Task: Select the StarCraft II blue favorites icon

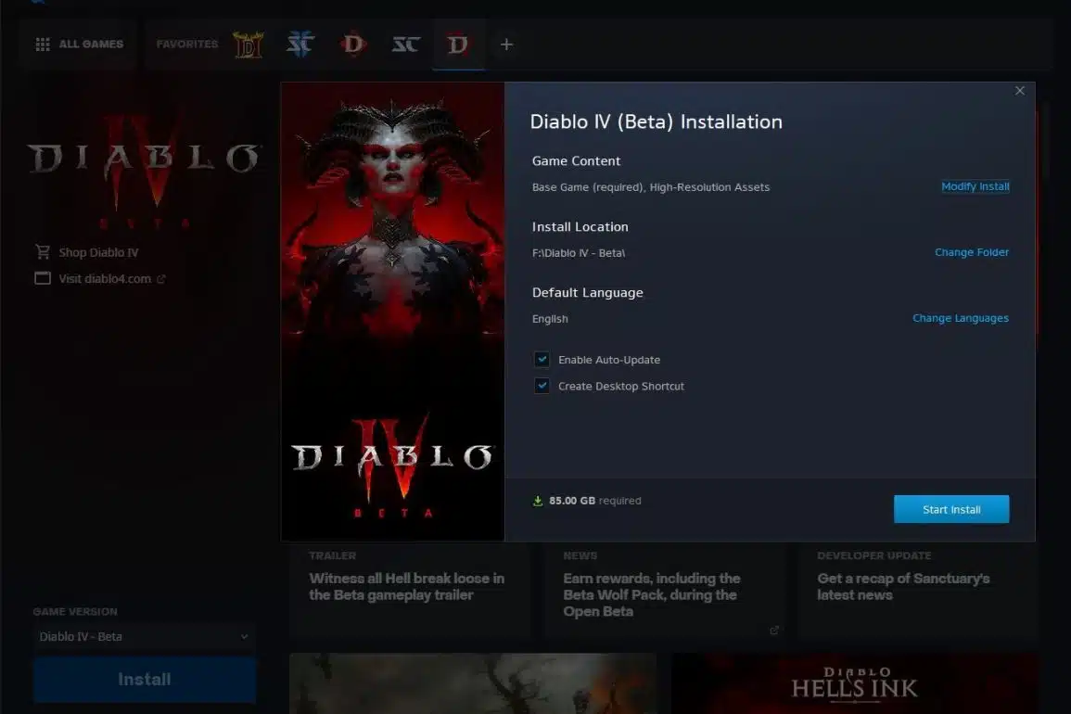Action: pos(300,45)
